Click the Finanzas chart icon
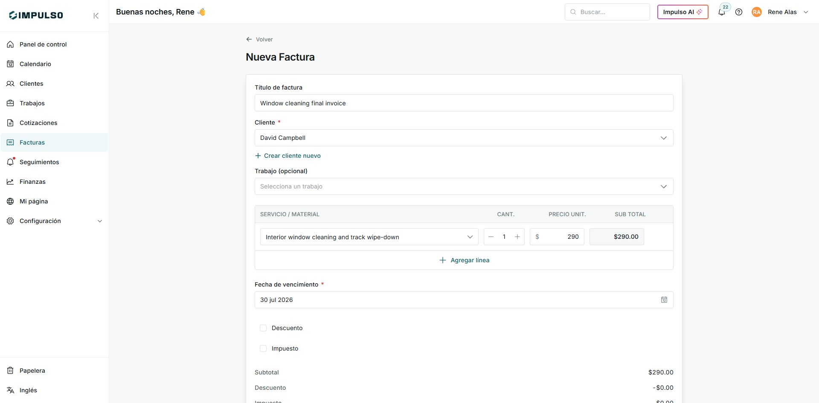Screen dimensions: 819x403 pyautogui.click(x=10, y=182)
